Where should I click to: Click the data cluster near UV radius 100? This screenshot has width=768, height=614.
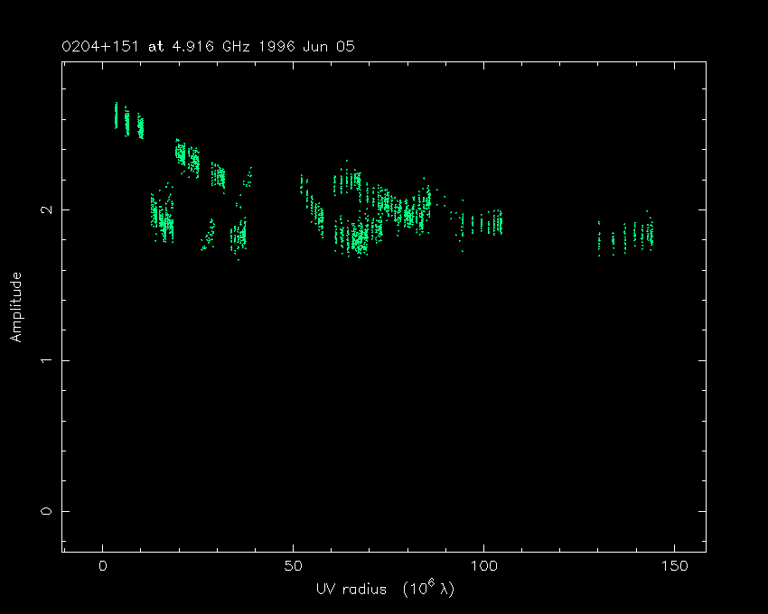click(x=483, y=223)
